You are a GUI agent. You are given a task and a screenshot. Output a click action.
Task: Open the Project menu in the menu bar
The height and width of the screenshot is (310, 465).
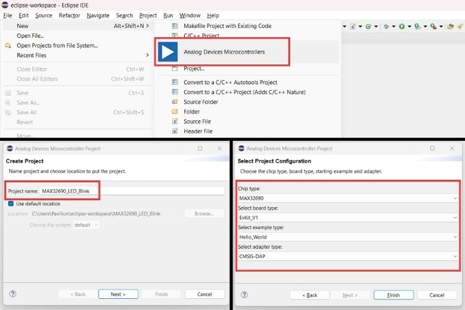(x=148, y=15)
